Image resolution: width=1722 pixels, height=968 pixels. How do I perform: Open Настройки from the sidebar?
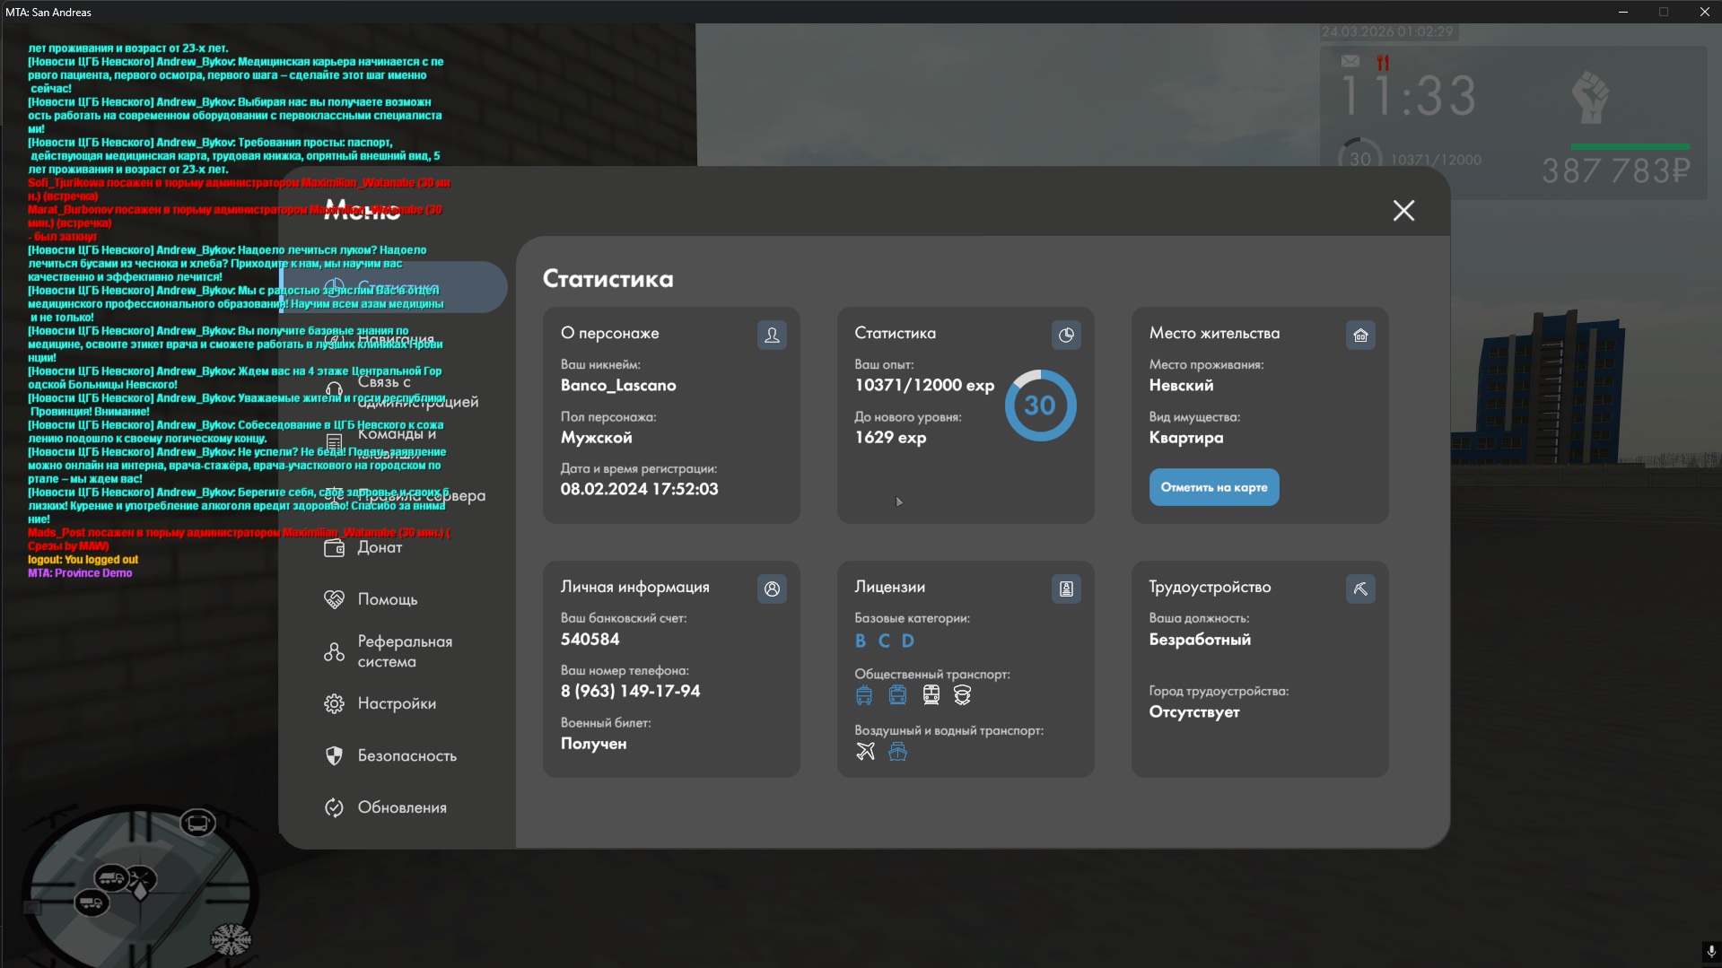pyautogui.click(x=396, y=703)
